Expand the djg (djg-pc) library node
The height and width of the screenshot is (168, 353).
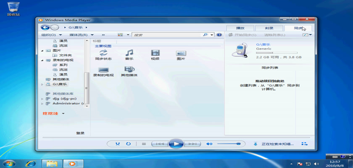click(42, 98)
